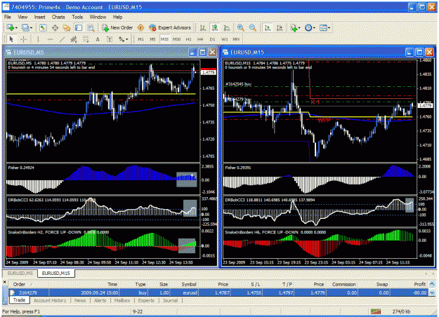Switch timeframe to M5
This screenshot has width=439, height=317.
click(x=152, y=39)
